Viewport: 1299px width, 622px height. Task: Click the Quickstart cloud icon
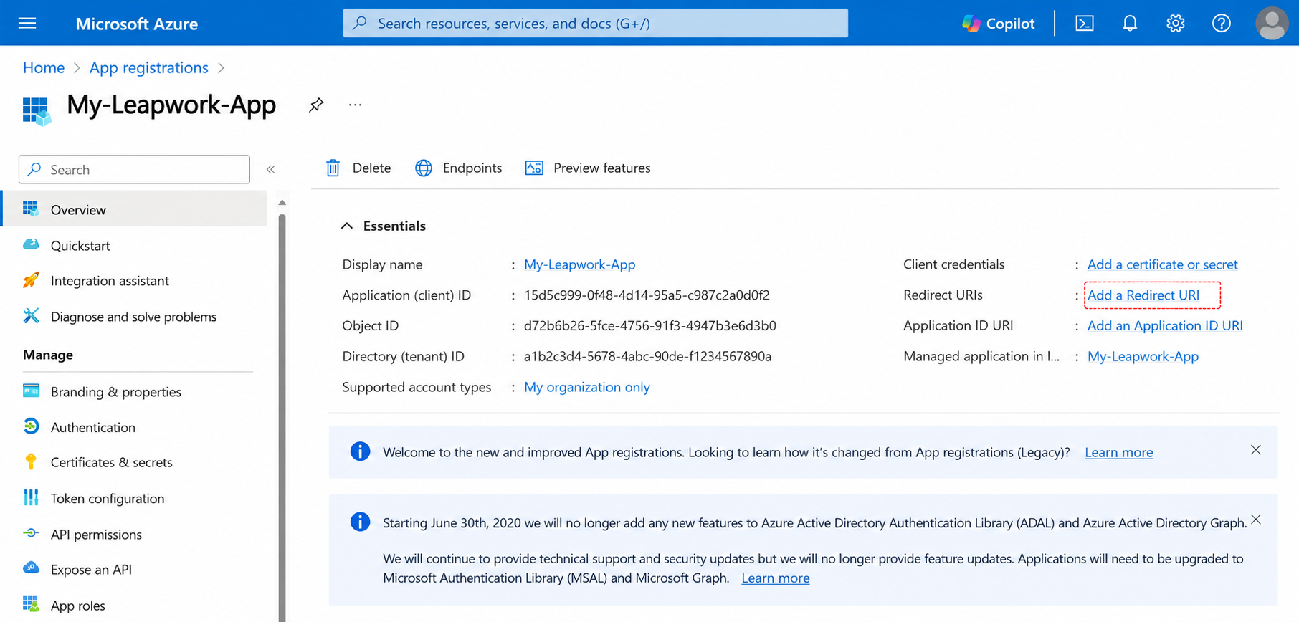(x=31, y=245)
